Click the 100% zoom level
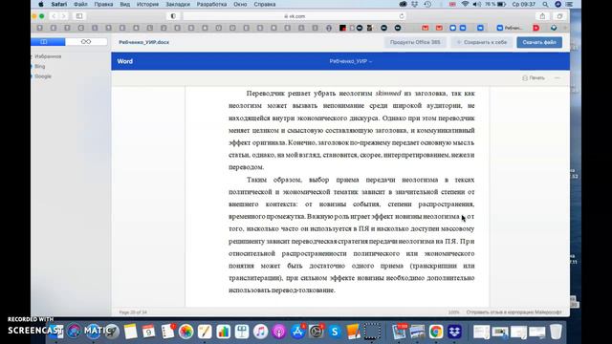Screen dimensions: 612x344 click(x=453, y=312)
